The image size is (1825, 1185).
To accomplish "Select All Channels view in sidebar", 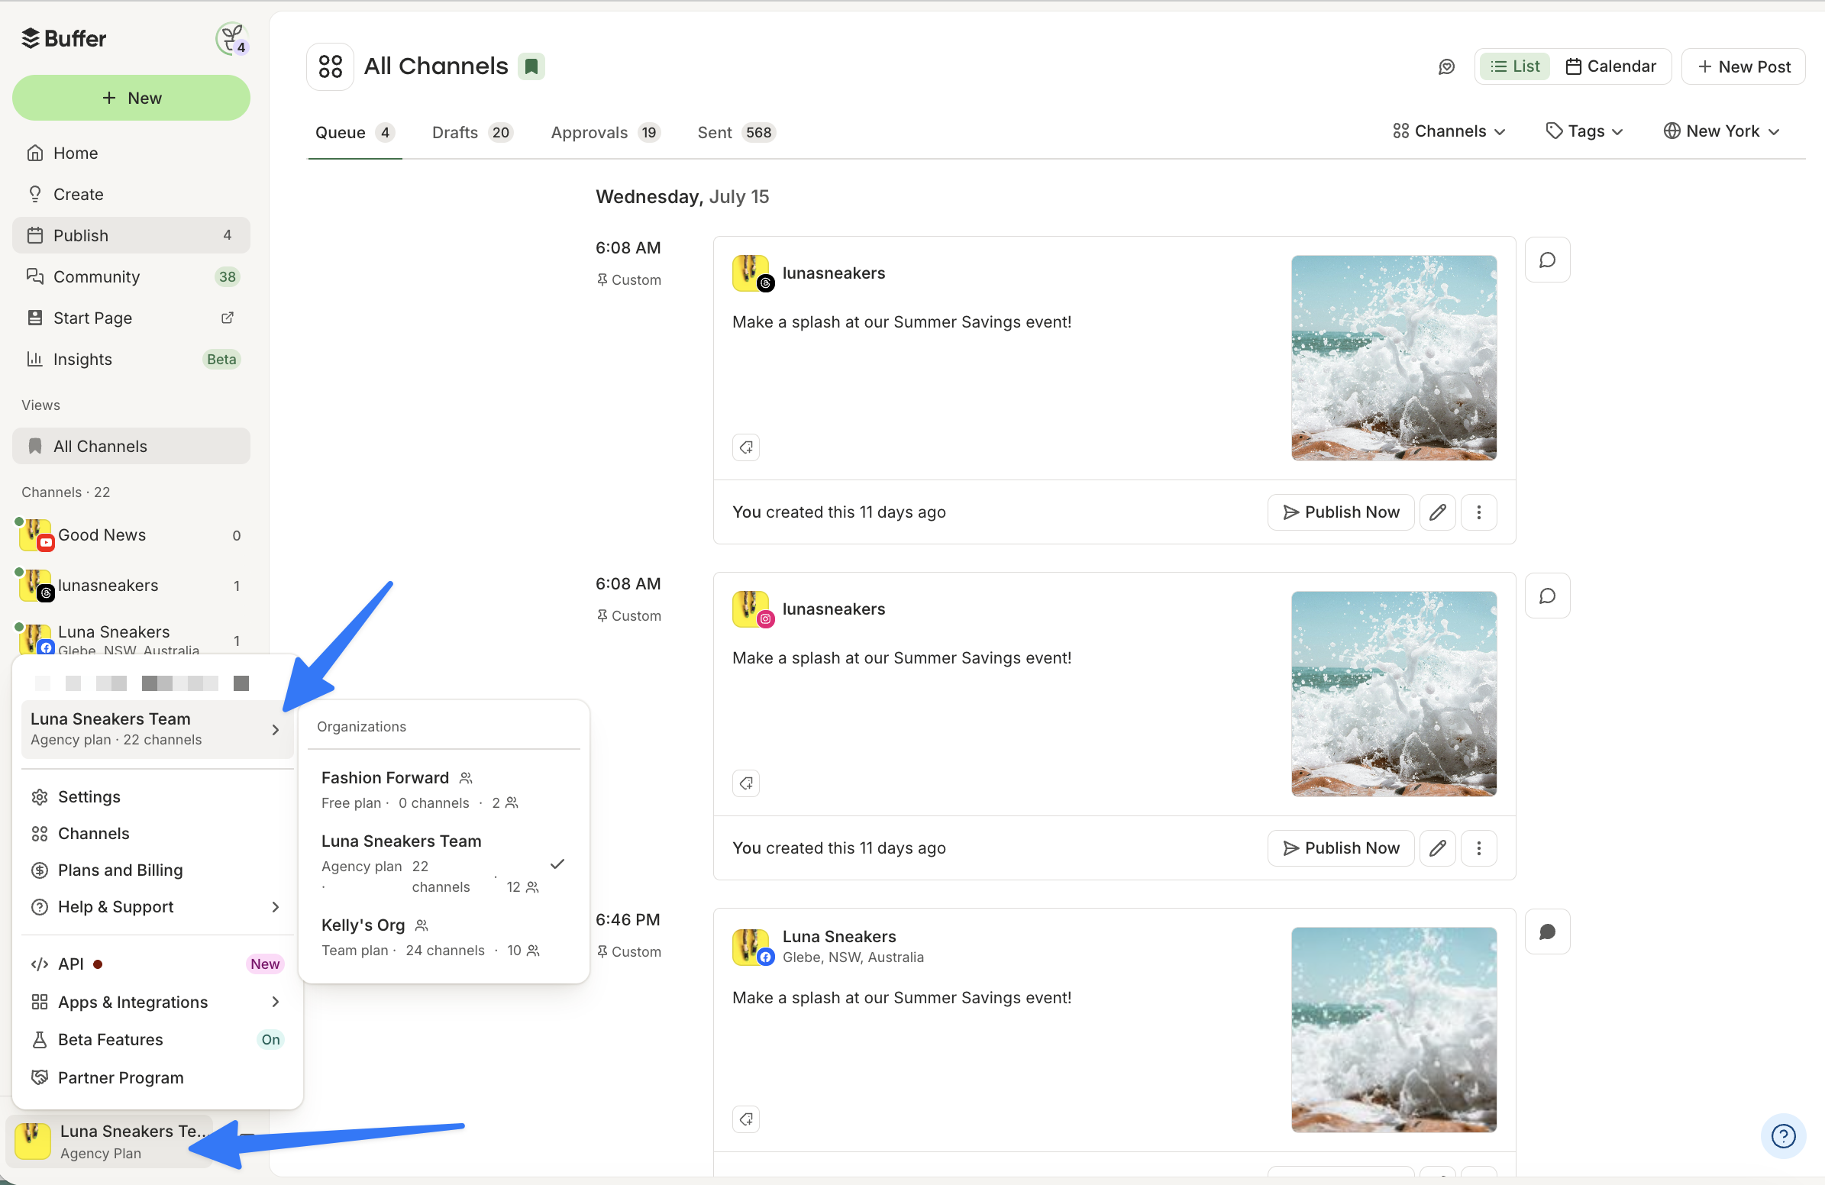I will pos(131,446).
